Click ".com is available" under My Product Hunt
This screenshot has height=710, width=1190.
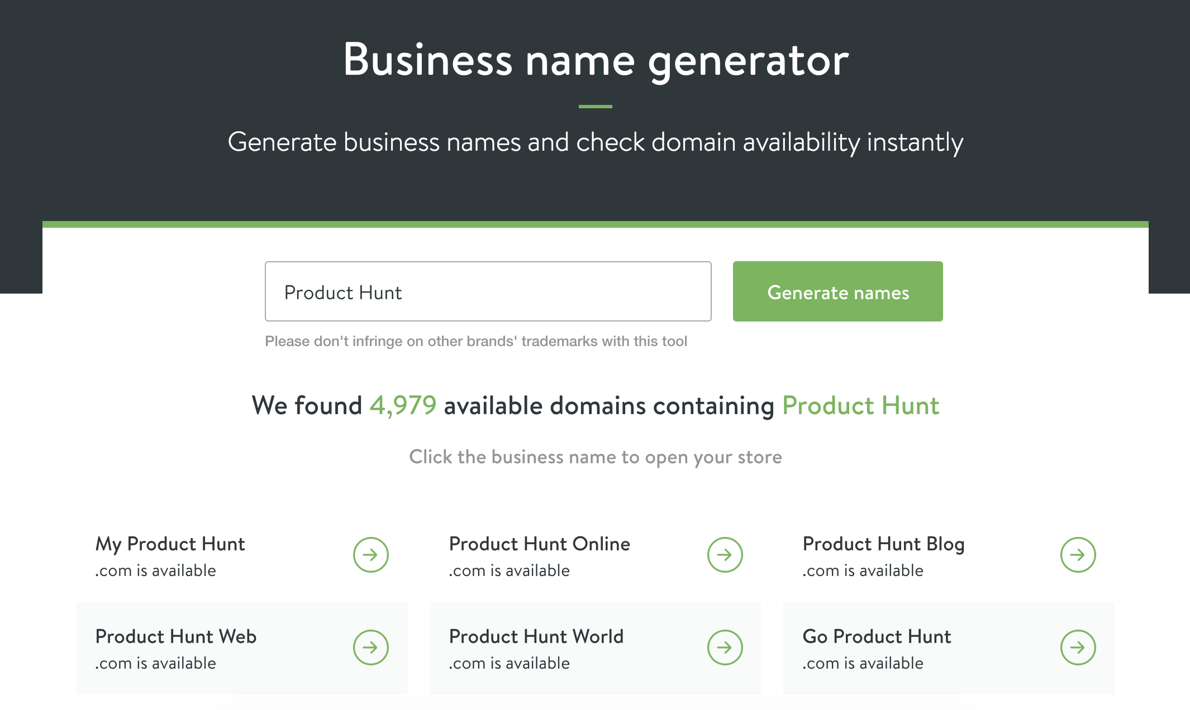click(155, 570)
